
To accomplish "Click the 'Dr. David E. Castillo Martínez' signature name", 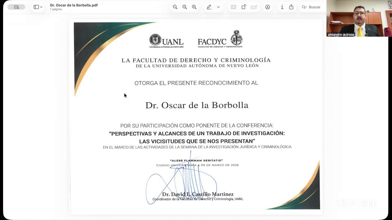I will pyautogui.click(x=198, y=194).
